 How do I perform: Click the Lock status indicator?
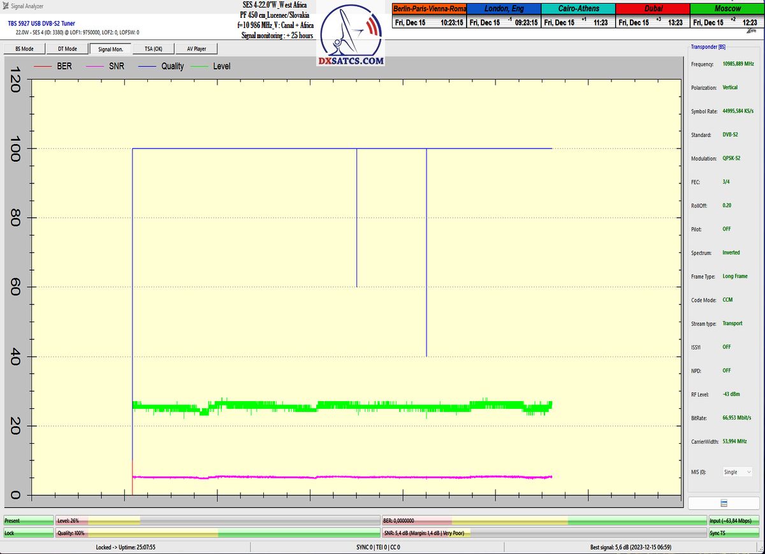point(28,533)
